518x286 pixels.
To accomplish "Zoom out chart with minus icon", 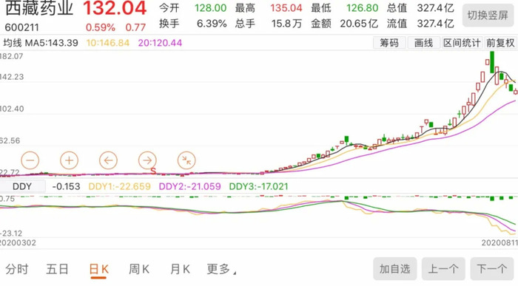I will coord(30,160).
